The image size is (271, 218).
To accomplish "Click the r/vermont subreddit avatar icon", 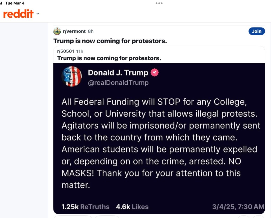I will [57, 31].
